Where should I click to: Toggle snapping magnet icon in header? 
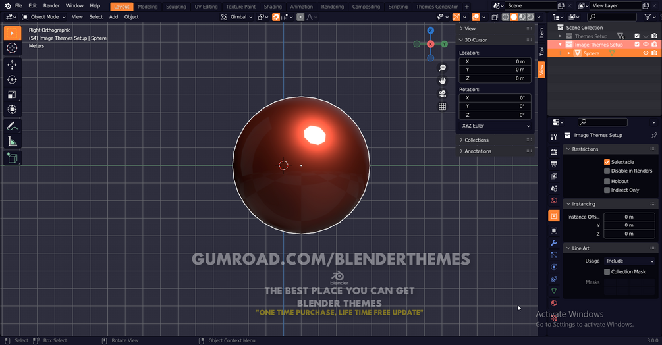click(276, 17)
